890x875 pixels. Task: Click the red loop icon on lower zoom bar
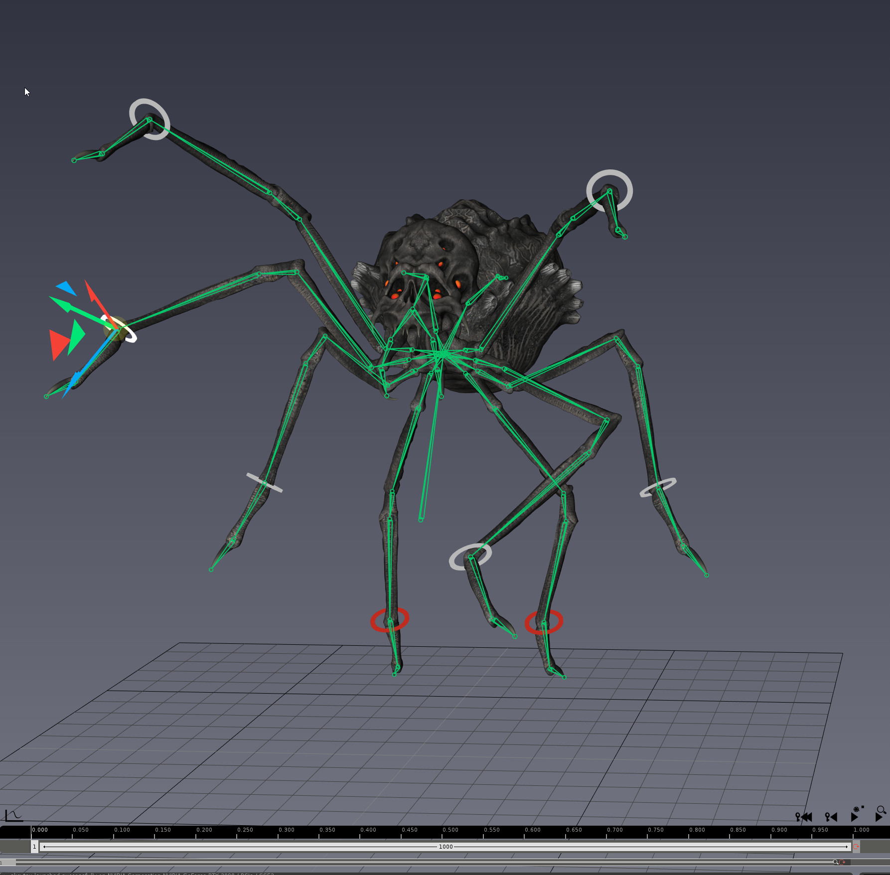tap(842, 862)
